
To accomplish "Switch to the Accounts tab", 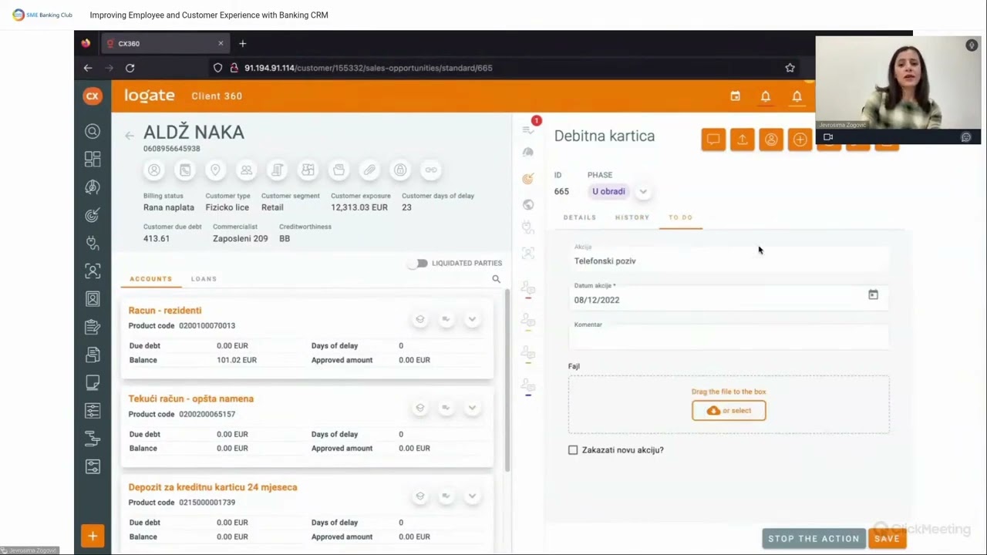I will pos(151,279).
